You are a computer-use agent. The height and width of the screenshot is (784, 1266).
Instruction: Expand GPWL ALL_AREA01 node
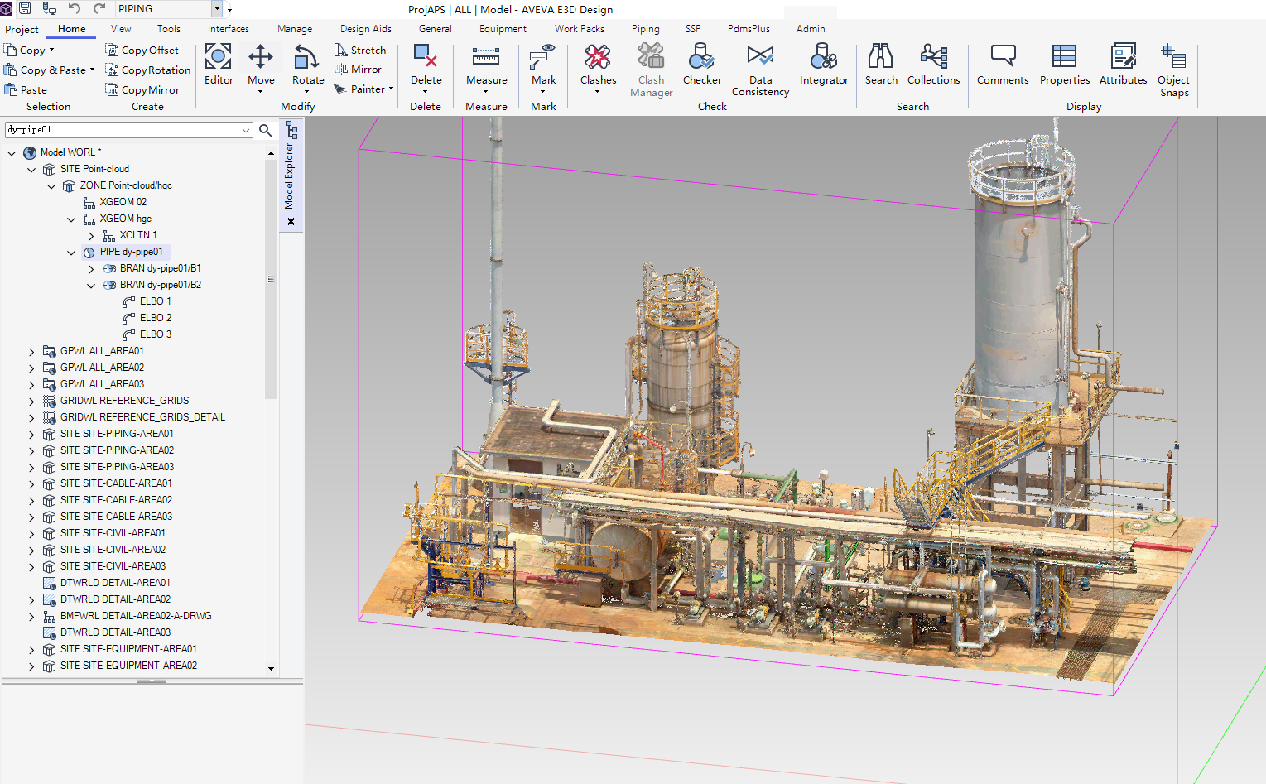pyautogui.click(x=31, y=351)
